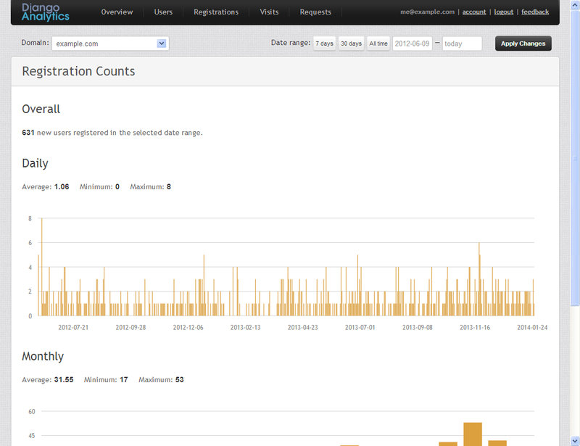Click the daily Average 1.06 value

pos(62,186)
